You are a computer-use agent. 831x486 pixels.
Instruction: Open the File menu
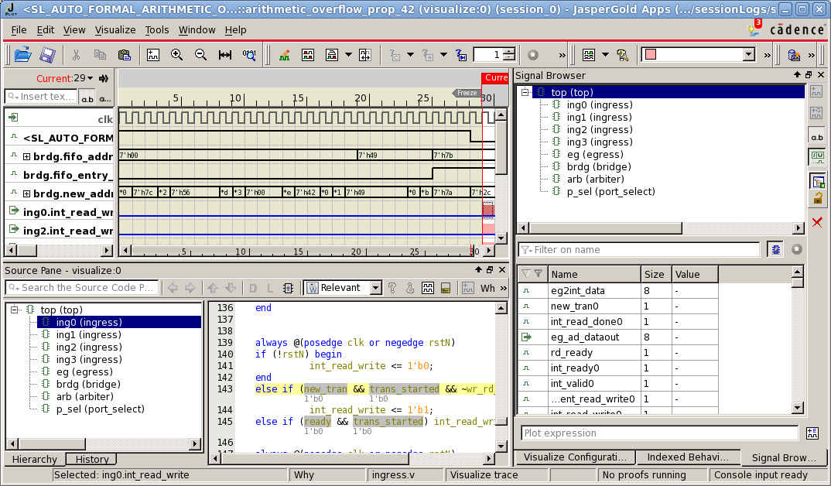(x=19, y=30)
